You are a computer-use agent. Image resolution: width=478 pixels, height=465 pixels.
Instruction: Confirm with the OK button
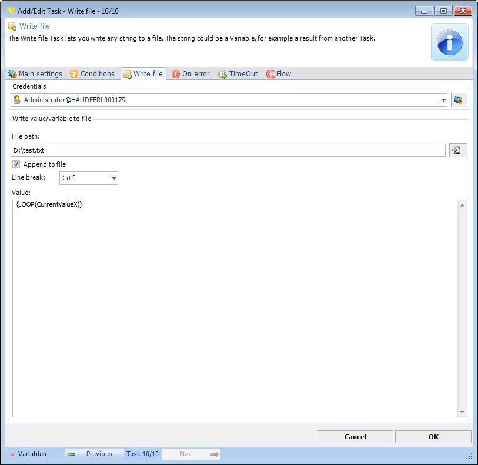[x=433, y=437]
